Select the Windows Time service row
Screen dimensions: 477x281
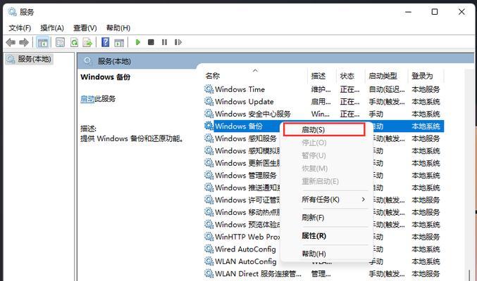tap(324, 89)
